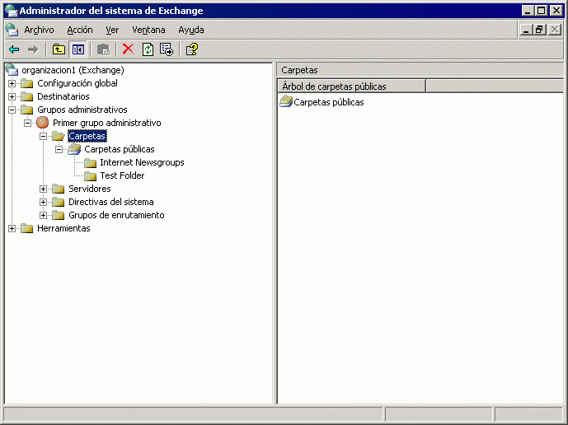Sort by Árbol de carpetas públicas column
Screen dimensions: 568x425
(351, 86)
